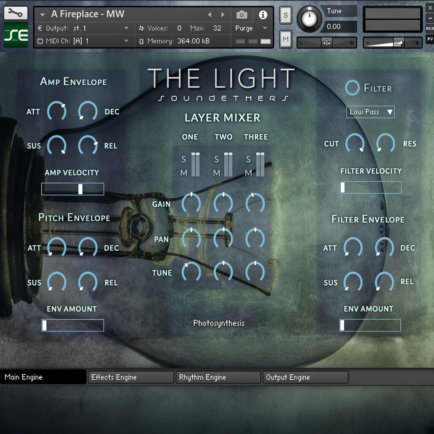The width and height of the screenshot is (434, 434).
Task: Click the Filter CUT knob
Action: pos(355,143)
